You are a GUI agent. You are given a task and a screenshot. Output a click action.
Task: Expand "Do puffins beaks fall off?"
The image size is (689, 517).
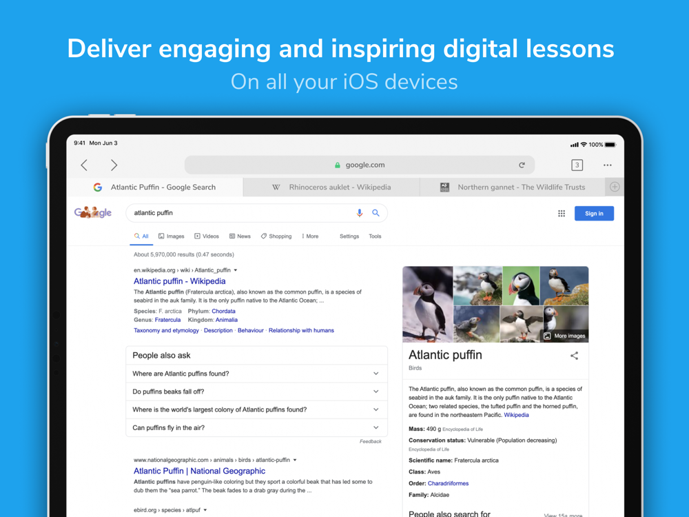click(x=256, y=392)
